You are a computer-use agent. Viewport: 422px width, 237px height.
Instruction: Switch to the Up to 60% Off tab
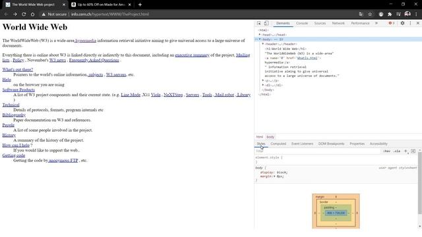[101, 5]
